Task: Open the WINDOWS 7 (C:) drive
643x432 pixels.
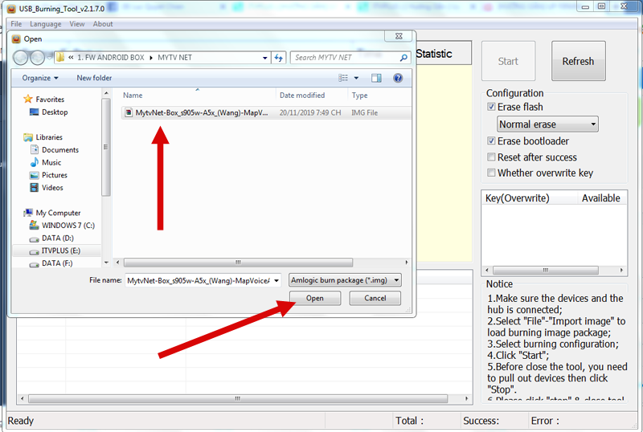Action: click(x=68, y=226)
